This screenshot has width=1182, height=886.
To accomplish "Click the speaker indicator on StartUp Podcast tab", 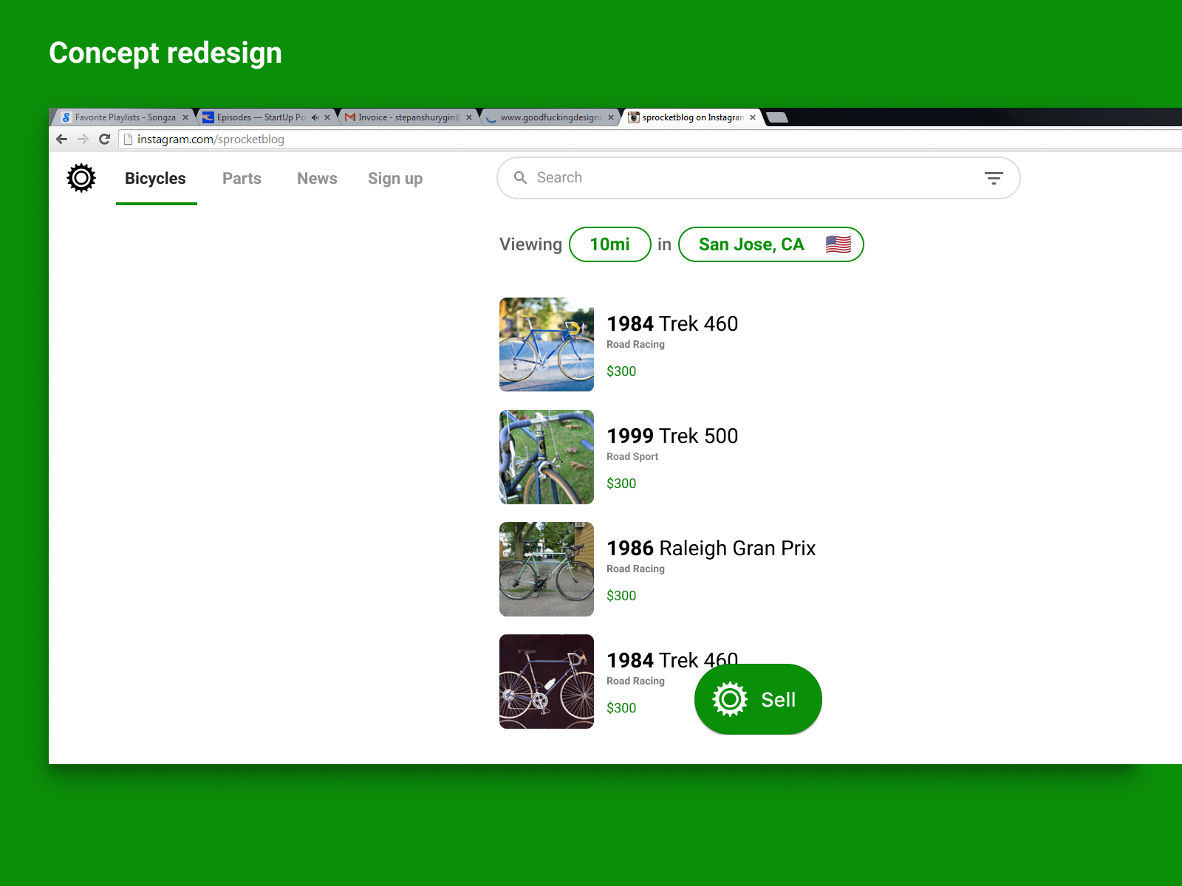I will click(x=315, y=117).
